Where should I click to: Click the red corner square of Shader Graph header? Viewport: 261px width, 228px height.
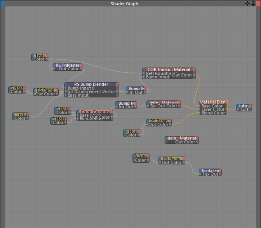tap(259, 3)
